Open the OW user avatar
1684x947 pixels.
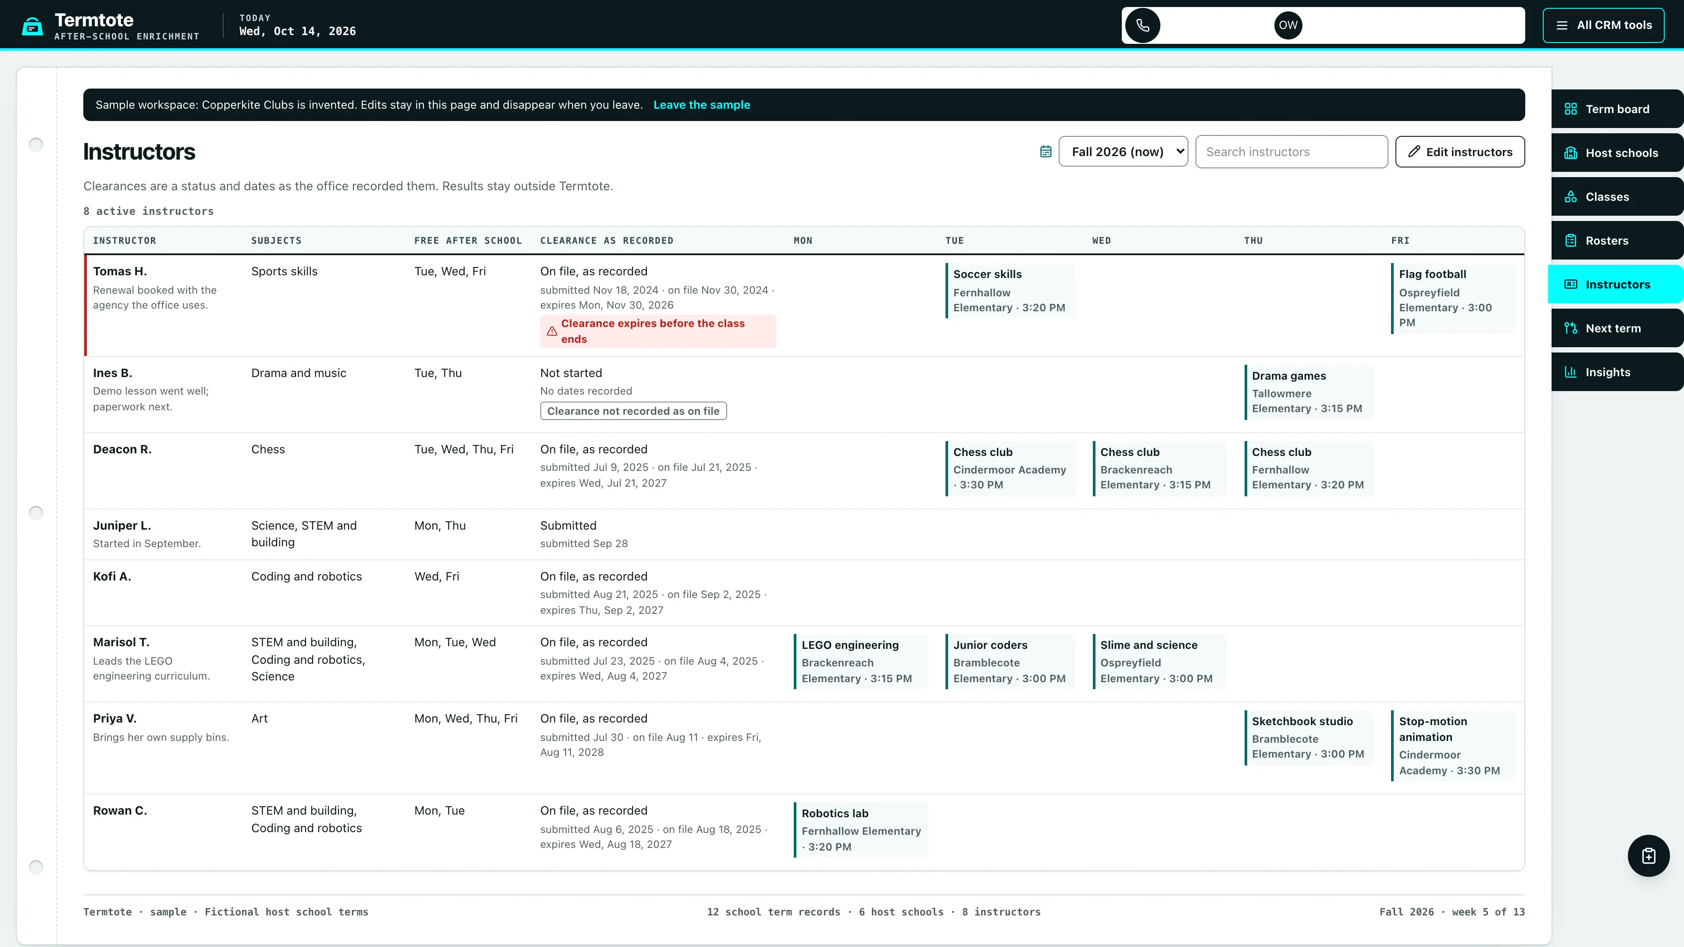[x=1288, y=25]
